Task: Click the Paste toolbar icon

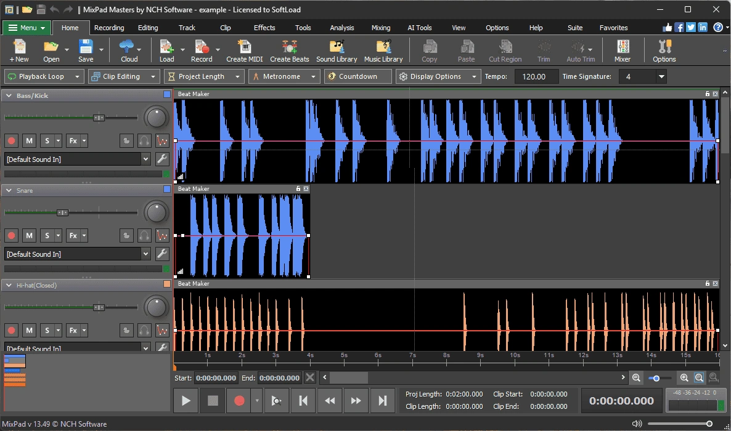Action: pos(466,50)
